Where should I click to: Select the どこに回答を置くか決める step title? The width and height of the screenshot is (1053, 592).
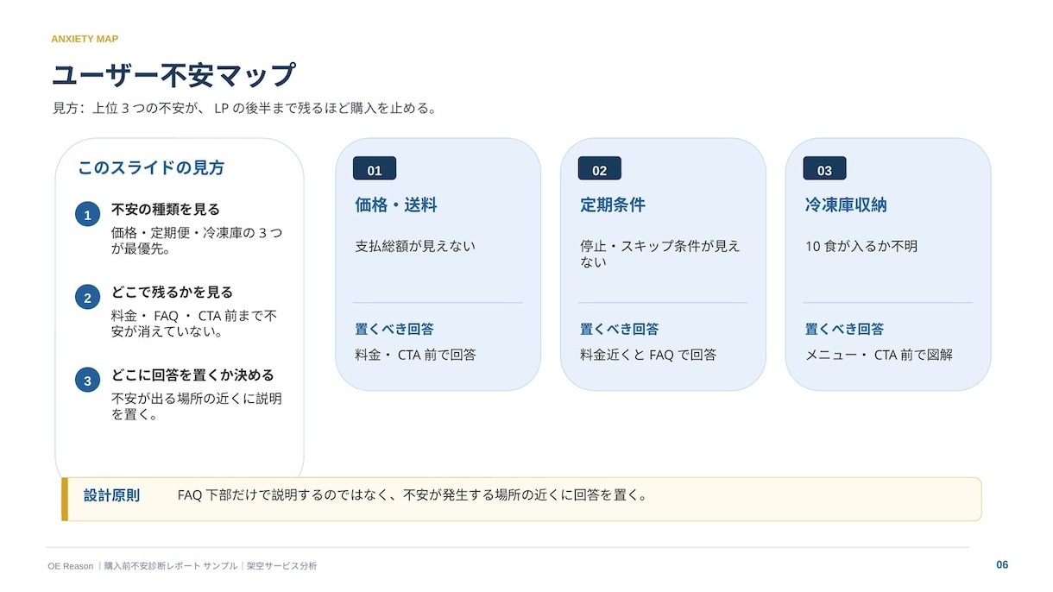click(192, 375)
